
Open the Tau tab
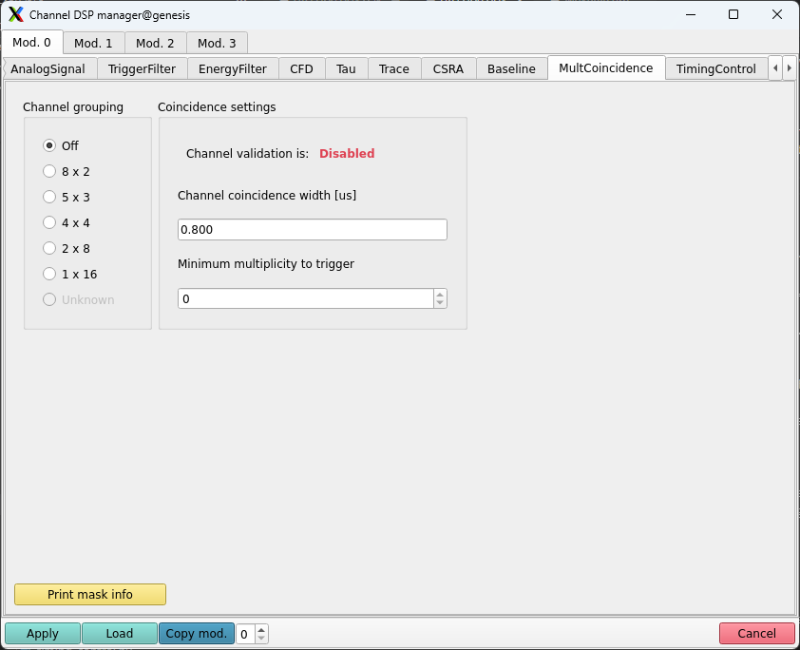click(x=347, y=68)
